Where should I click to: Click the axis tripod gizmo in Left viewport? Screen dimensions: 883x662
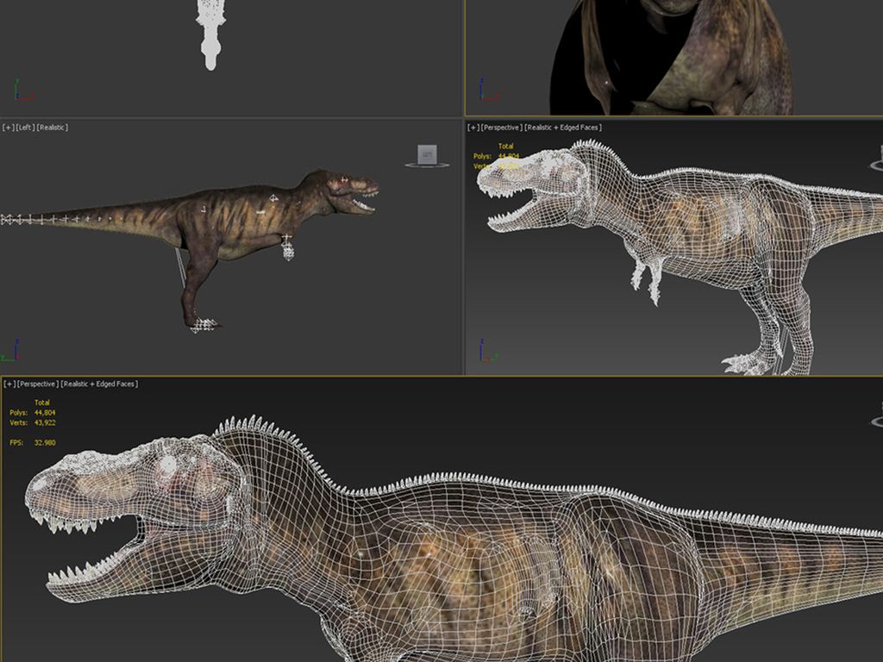pyautogui.click(x=12, y=351)
